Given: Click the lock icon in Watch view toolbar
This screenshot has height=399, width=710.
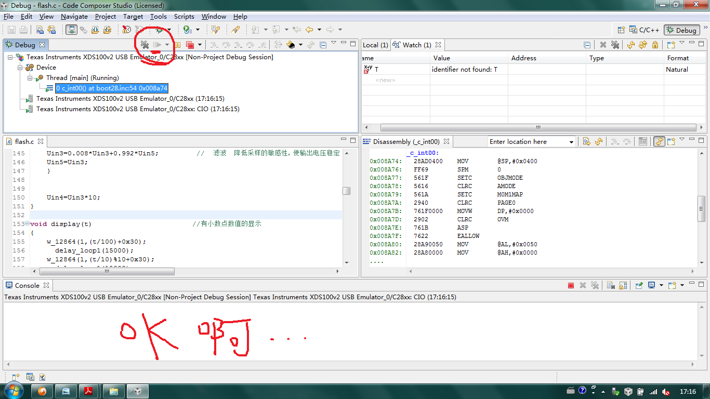Looking at the screenshot, I should [x=655, y=45].
